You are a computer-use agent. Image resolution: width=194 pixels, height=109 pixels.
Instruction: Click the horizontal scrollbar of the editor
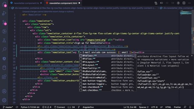[x=81, y=104]
